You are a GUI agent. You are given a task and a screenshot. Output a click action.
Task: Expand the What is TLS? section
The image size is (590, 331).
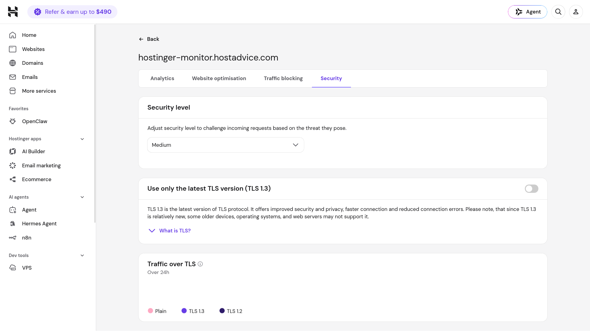[169, 231]
